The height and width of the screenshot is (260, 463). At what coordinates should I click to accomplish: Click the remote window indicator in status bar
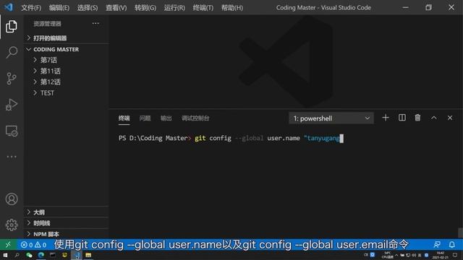click(8, 244)
